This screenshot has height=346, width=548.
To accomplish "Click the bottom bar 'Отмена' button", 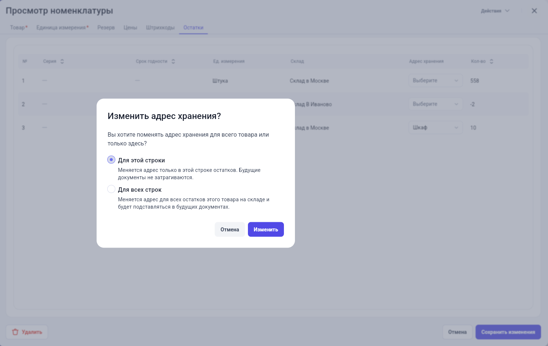I will click(457, 332).
